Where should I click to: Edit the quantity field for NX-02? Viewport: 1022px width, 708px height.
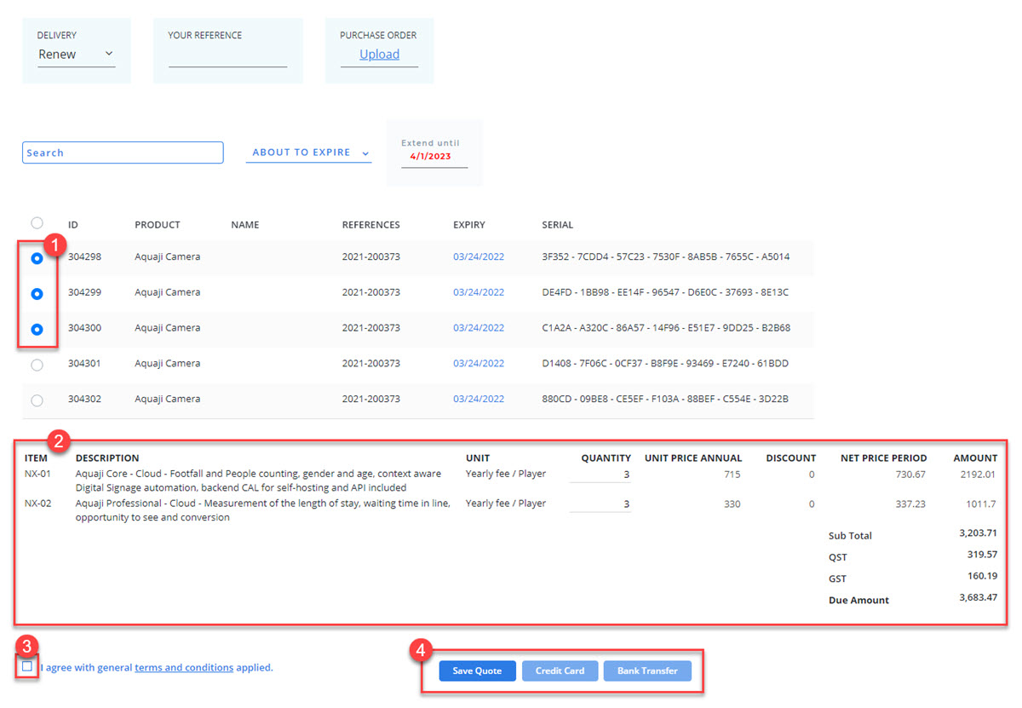pyautogui.click(x=600, y=504)
